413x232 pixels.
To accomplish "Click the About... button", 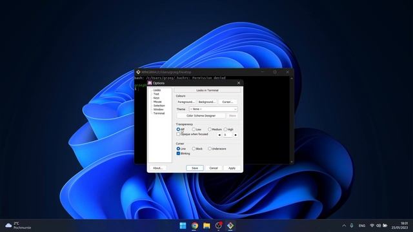I will pyautogui.click(x=157, y=168).
